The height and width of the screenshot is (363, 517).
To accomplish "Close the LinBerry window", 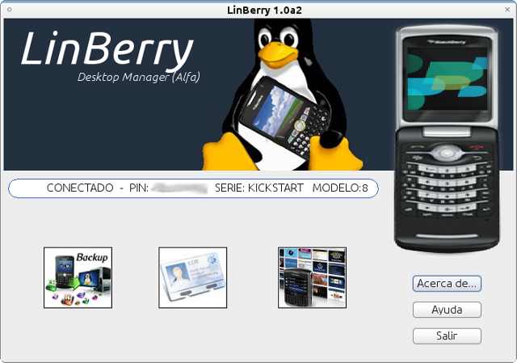I will click(507, 9).
